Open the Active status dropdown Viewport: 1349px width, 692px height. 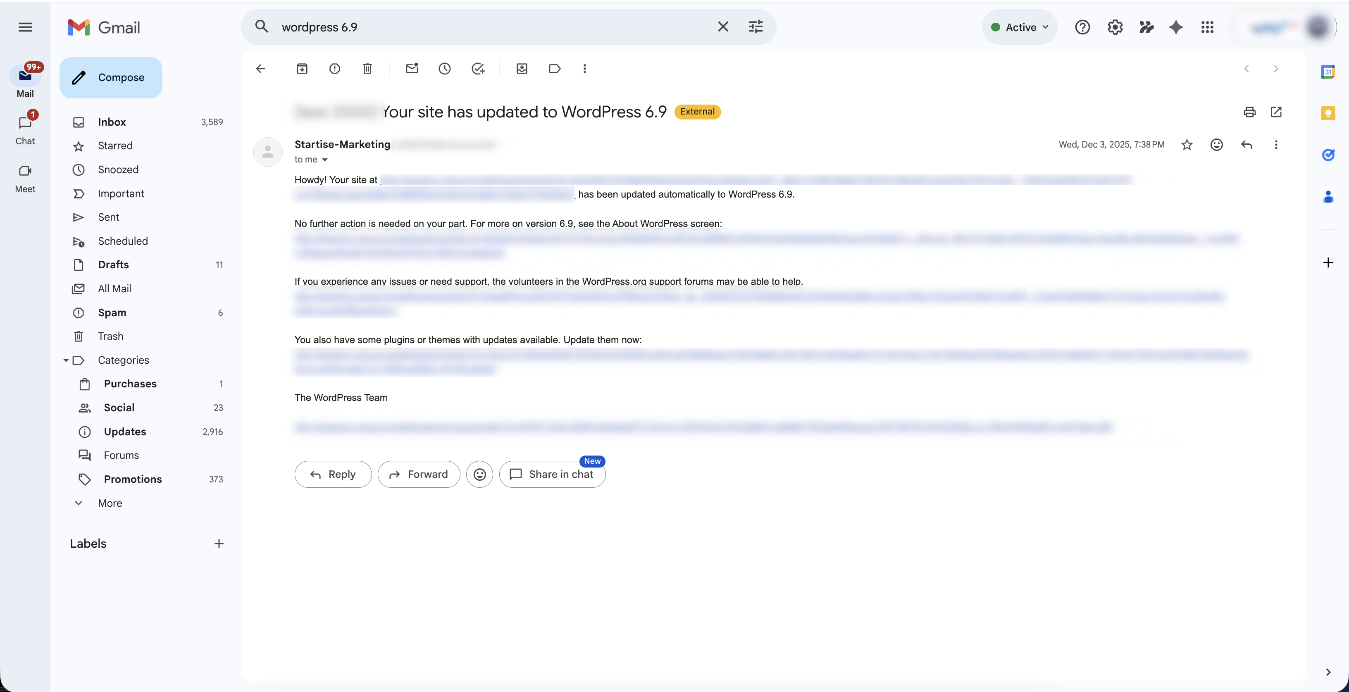pos(1020,27)
